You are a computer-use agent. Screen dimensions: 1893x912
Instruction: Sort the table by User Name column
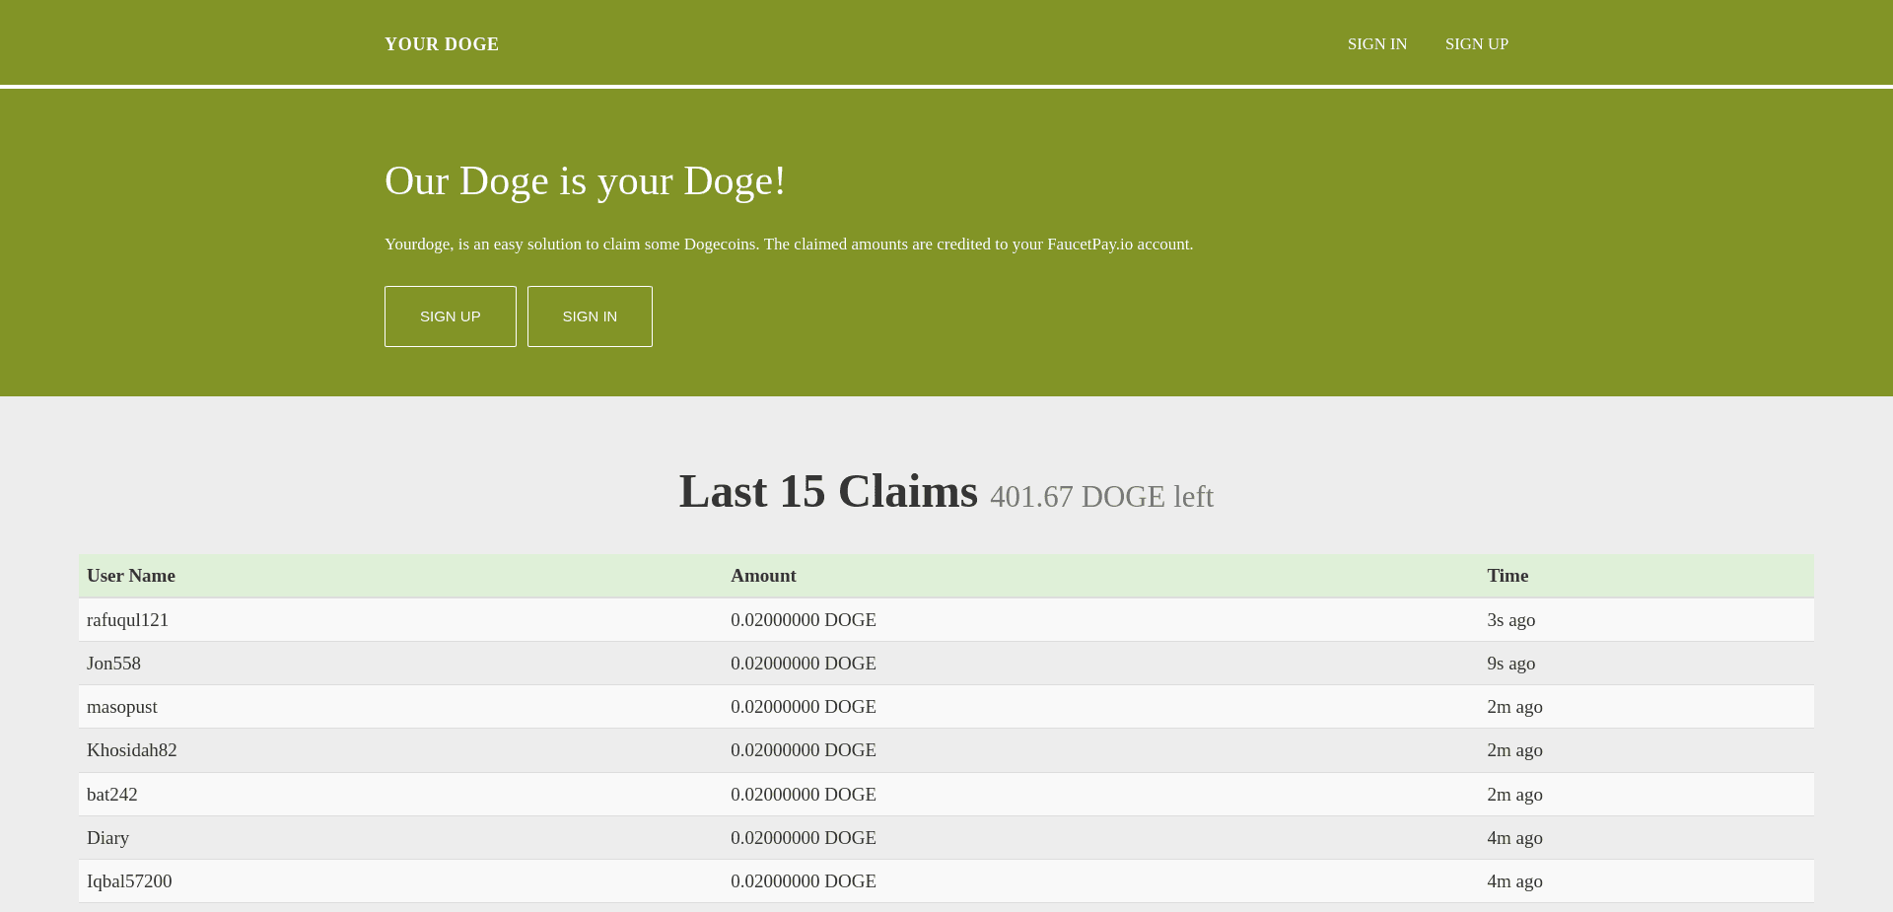coord(130,576)
